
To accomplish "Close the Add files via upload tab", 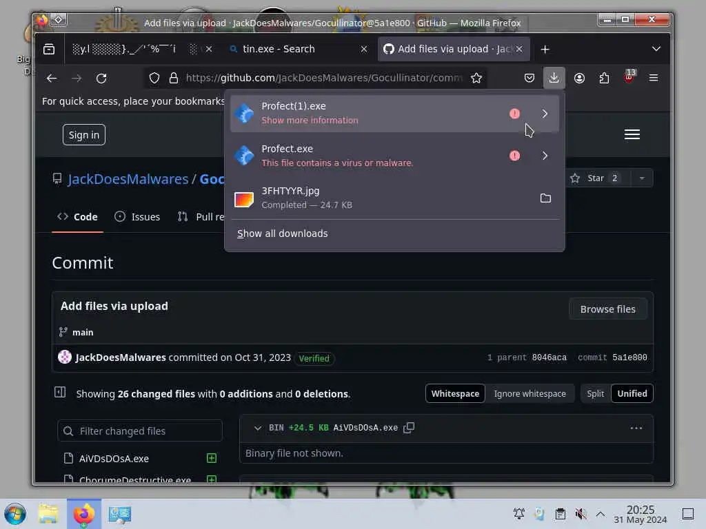I will [x=519, y=49].
